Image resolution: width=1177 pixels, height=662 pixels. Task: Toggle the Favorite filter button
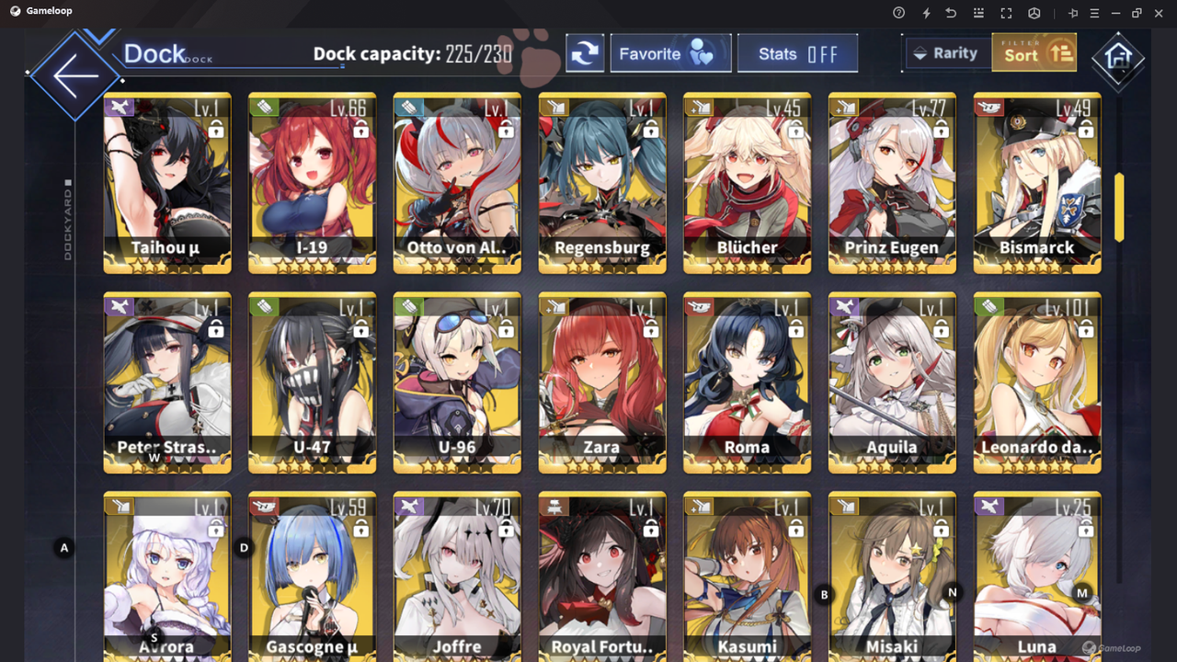670,53
